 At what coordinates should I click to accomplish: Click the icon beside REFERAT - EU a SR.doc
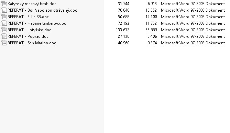(4, 17)
